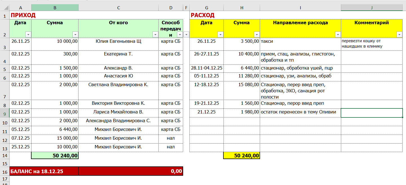Expand the От кого filter dropdown
This screenshot has height=185, width=406.
pos(155,34)
